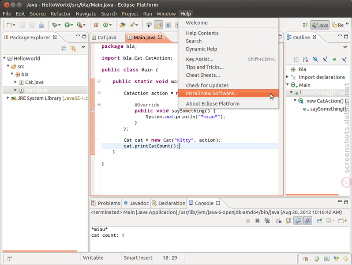Click the star icon in status bar
This screenshot has width=352, height=265.
click(346, 258)
